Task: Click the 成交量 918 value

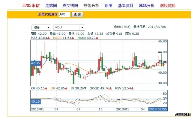Action: point(114,34)
